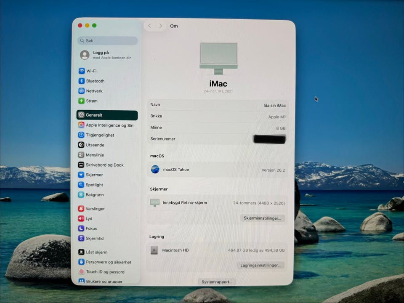Click the Menylinje icon
Viewport: 404px width, 303px height.
(81, 155)
